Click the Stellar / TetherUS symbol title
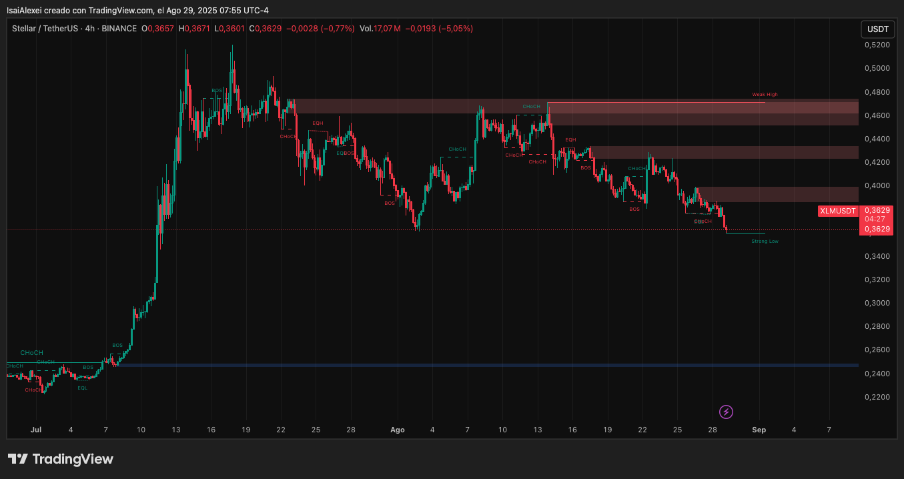The width and height of the screenshot is (904, 479). pyautogui.click(x=44, y=29)
